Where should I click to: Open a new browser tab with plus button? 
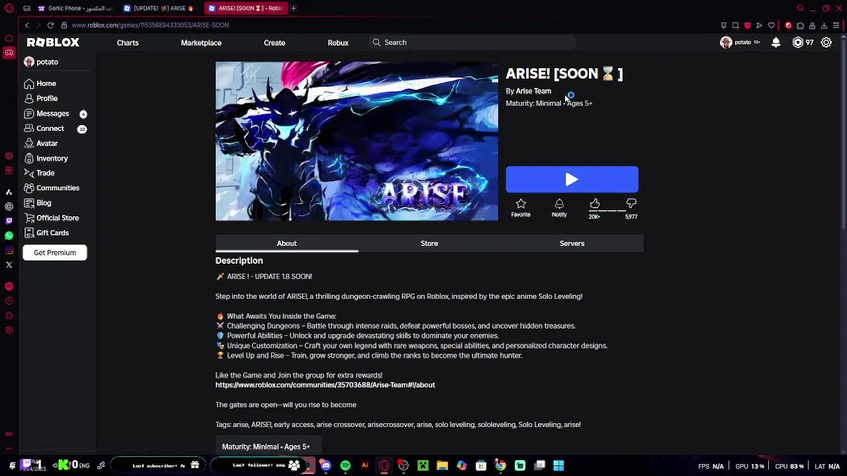[x=293, y=9]
